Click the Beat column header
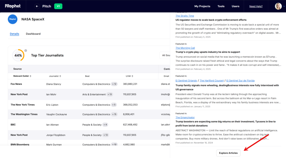Screen dimensions: 286x158 click(x=87, y=76)
